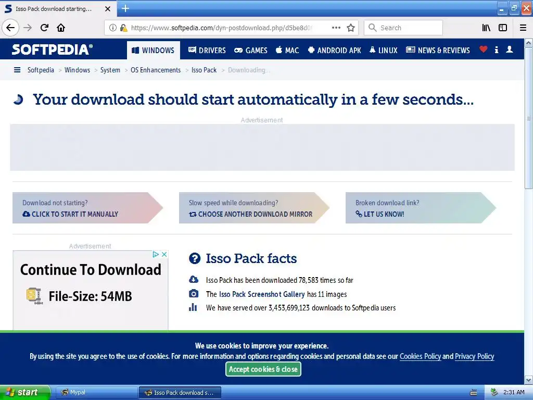This screenshot has height=400, width=533.
Task: Click the red heart icon in Softpedia header
Action: click(x=484, y=49)
